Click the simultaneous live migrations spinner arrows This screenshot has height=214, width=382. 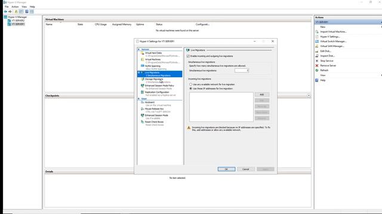point(248,70)
